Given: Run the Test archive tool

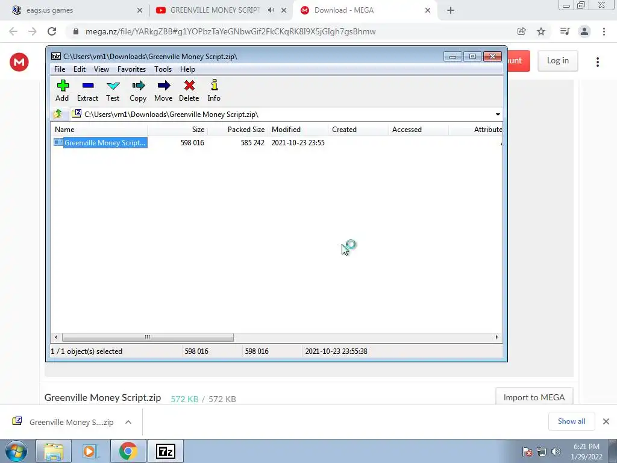Looking at the screenshot, I should pyautogui.click(x=113, y=91).
